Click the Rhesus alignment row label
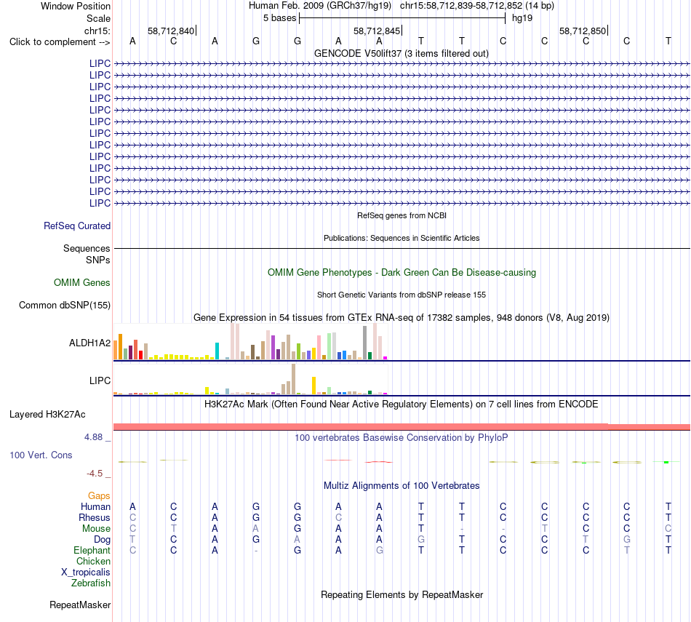Image resolution: width=691 pixels, height=622 pixels. point(95,517)
